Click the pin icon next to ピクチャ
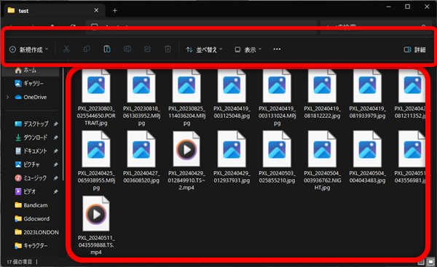 (x=56, y=164)
